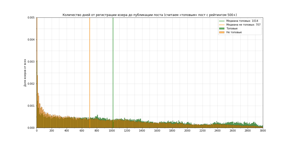Click the orange 'Не топовые' legend swatch
292x146 pixels.
pos(222,32)
